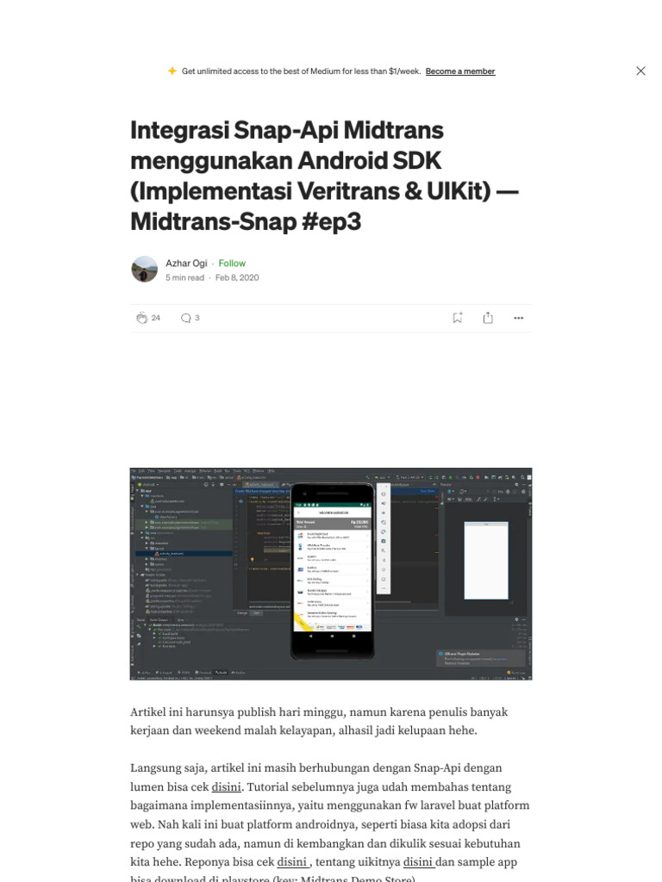Follow Azhar Ogi
The image size is (662, 882).
tap(232, 264)
